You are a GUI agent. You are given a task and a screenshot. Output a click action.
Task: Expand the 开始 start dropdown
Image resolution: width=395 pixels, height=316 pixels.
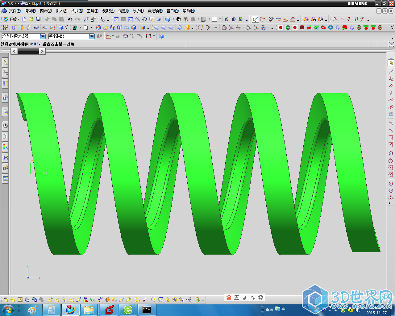tap(19, 19)
